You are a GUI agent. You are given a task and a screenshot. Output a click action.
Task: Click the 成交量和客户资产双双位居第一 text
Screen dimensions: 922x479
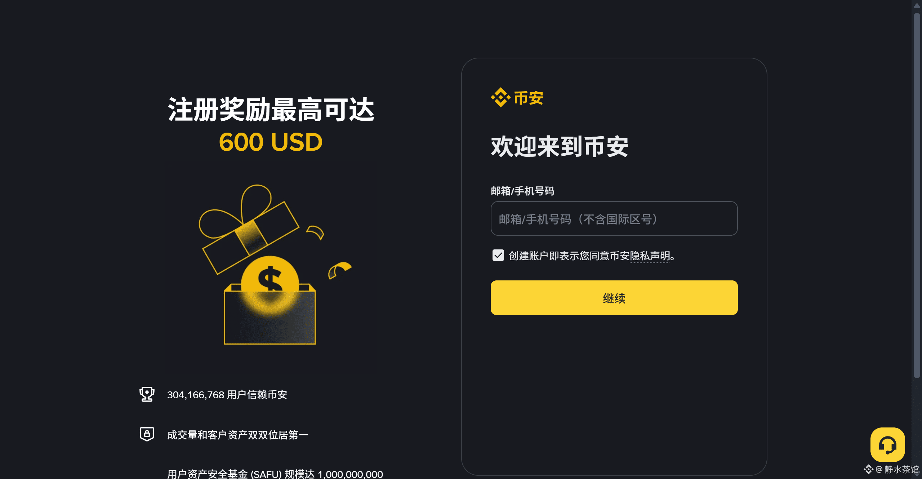pyautogui.click(x=237, y=435)
